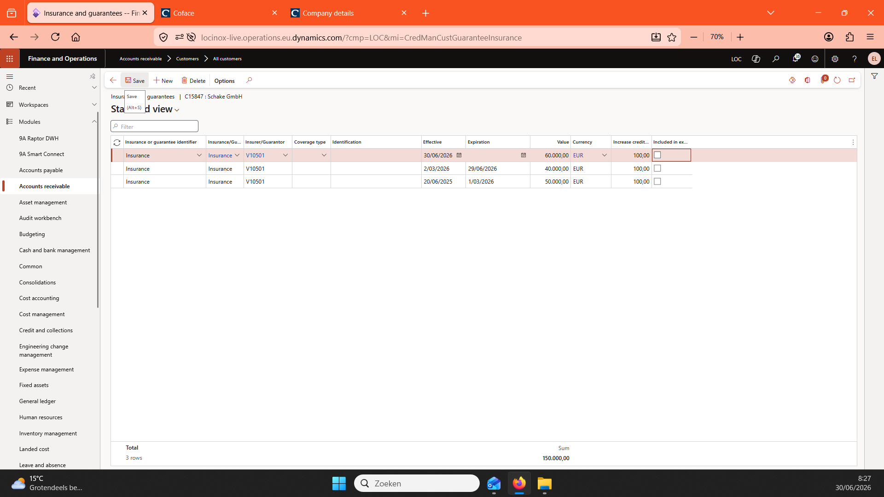This screenshot has height=497, width=884.
Task: Click the New button
Action: (163, 81)
